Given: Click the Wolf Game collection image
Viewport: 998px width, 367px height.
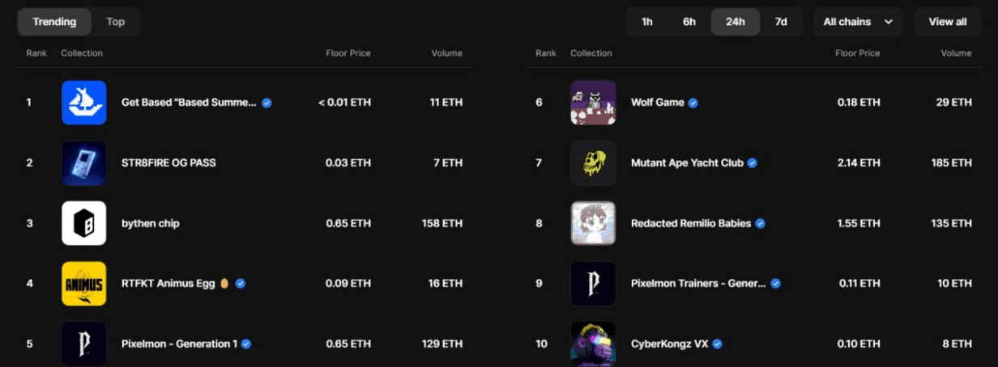Looking at the screenshot, I should click(593, 103).
